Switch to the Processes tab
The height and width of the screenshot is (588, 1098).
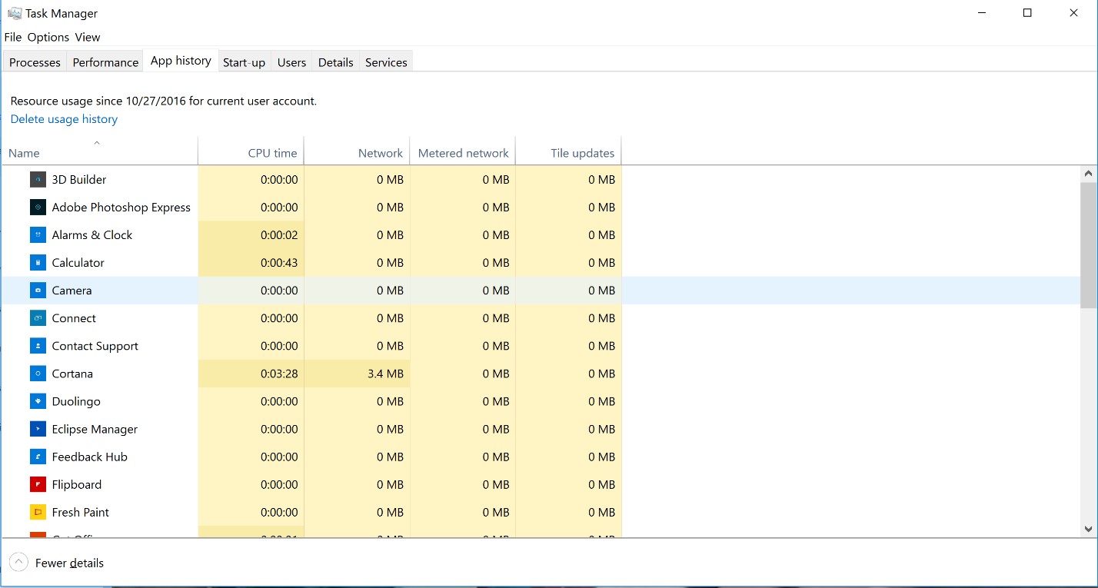point(35,62)
